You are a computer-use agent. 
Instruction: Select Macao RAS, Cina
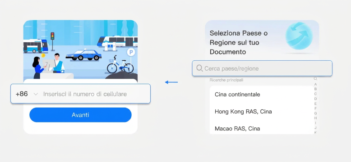(x=262, y=129)
